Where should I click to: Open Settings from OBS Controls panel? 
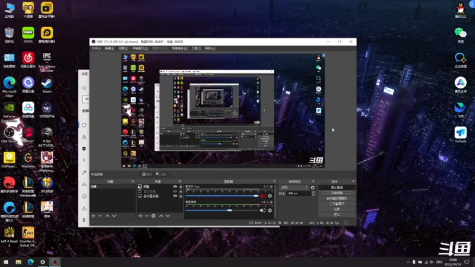[x=337, y=209]
